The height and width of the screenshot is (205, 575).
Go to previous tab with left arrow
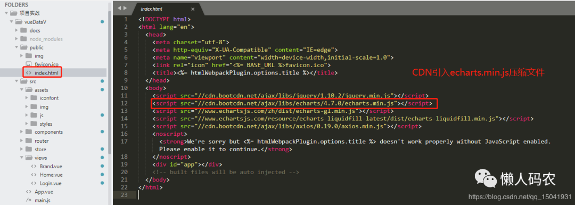pos(119,7)
